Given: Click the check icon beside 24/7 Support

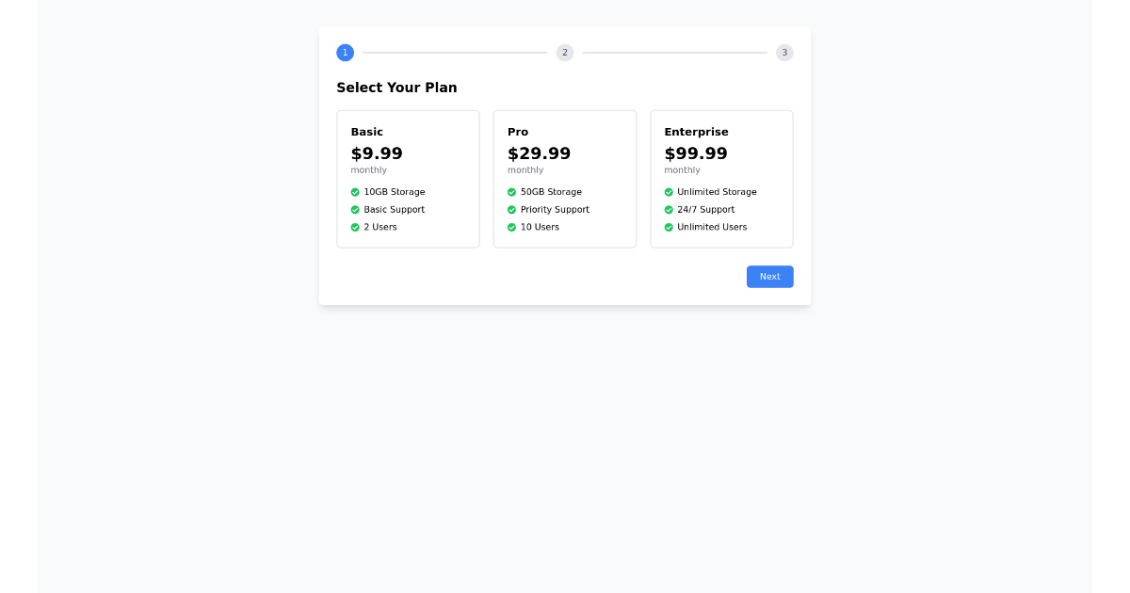Looking at the screenshot, I should [668, 210].
